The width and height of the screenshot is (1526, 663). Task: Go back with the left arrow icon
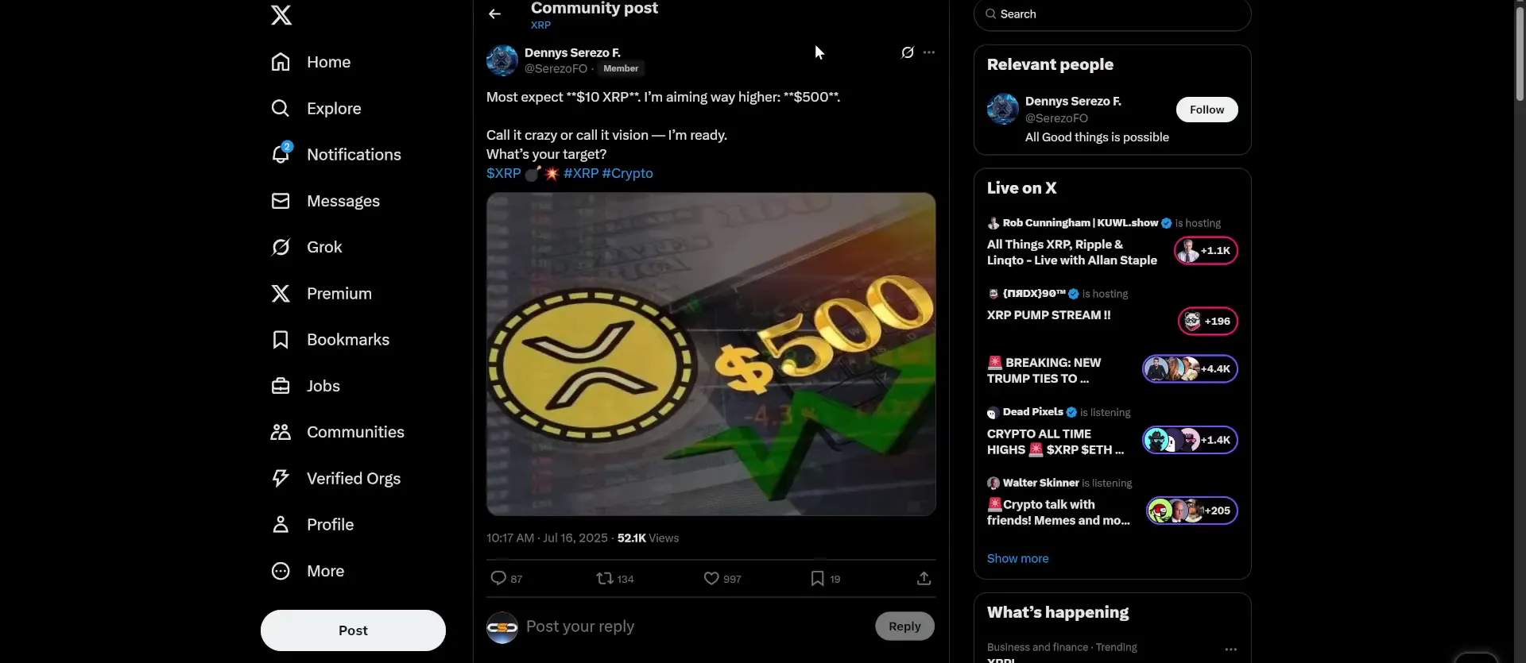(494, 13)
